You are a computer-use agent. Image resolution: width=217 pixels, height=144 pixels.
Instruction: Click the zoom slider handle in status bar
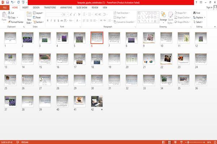(x=188, y=142)
